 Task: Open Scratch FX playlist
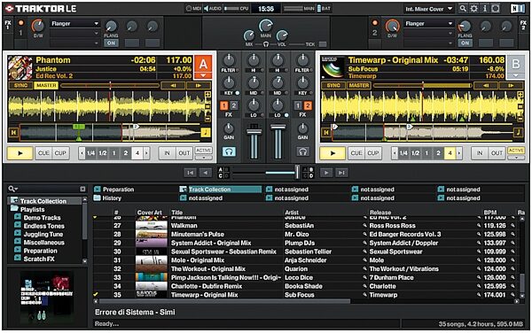pyautogui.click(x=39, y=259)
